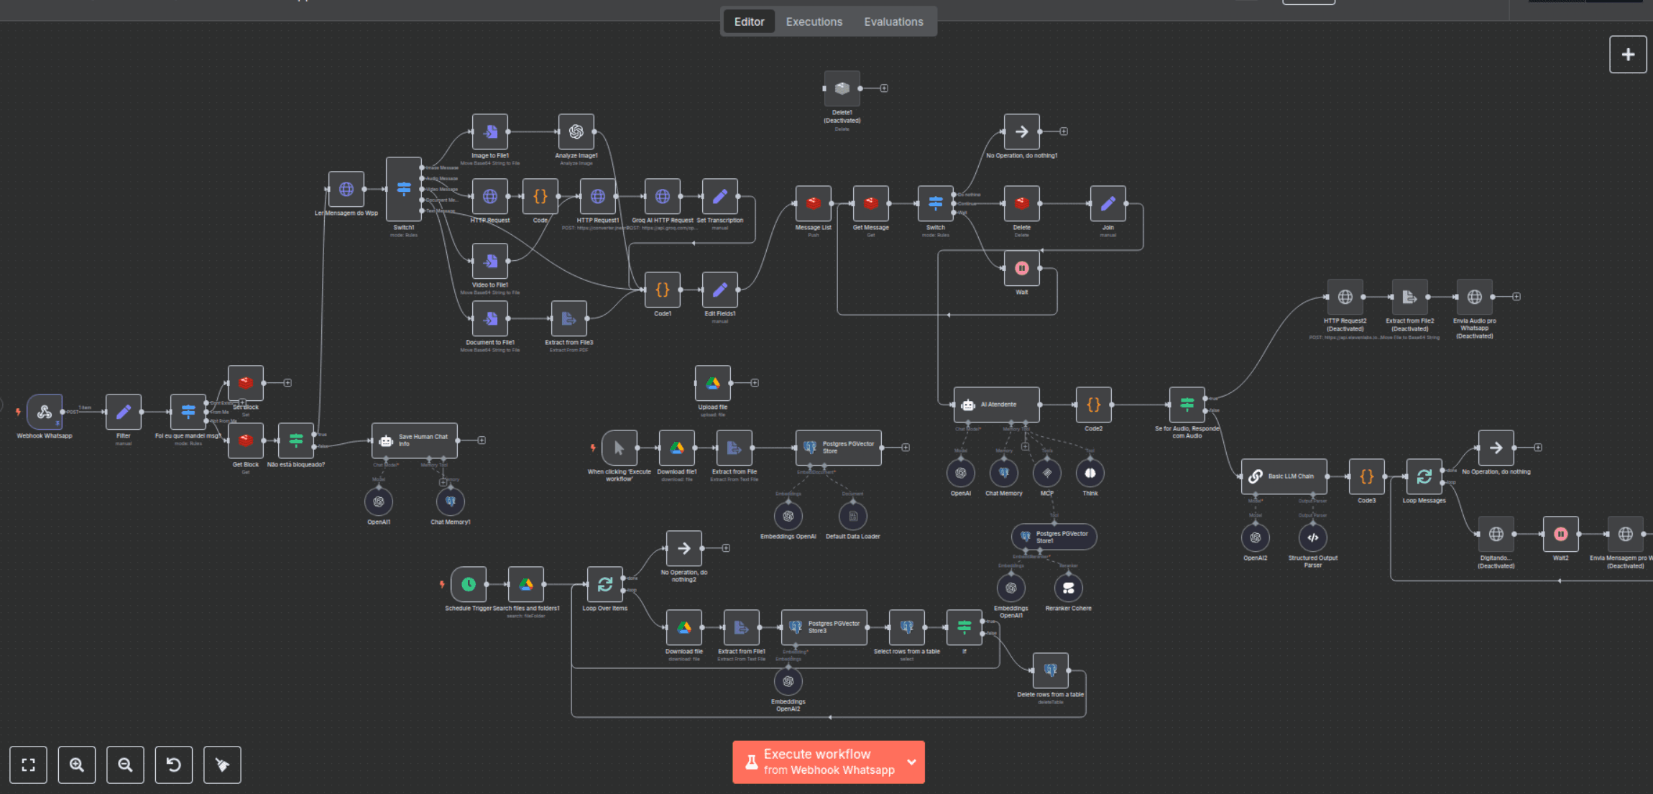Add connection after Delete1 deactivated node

click(x=884, y=88)
